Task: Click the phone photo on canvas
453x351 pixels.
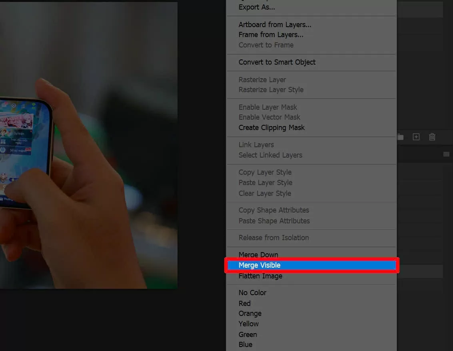Action: coord(88,146)
